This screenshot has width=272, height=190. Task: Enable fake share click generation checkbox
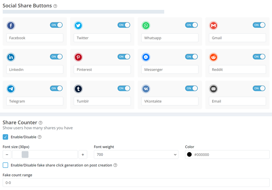click(5, 165)
